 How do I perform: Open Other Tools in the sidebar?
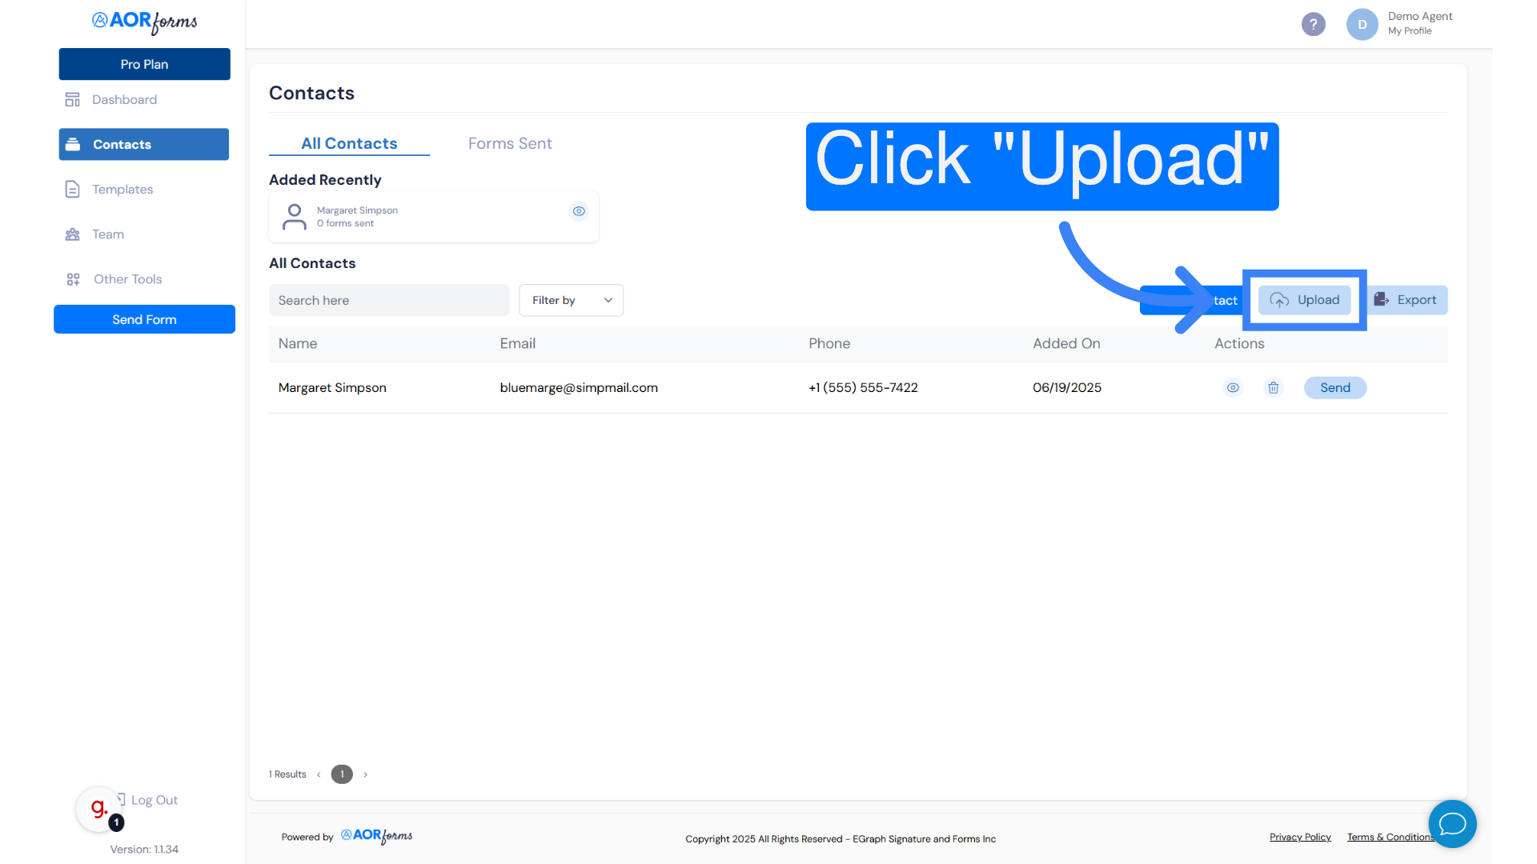127,279
